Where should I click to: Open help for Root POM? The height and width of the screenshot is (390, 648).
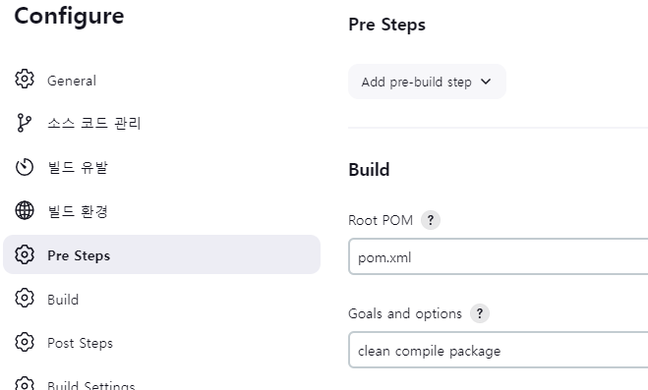point(431,220)
